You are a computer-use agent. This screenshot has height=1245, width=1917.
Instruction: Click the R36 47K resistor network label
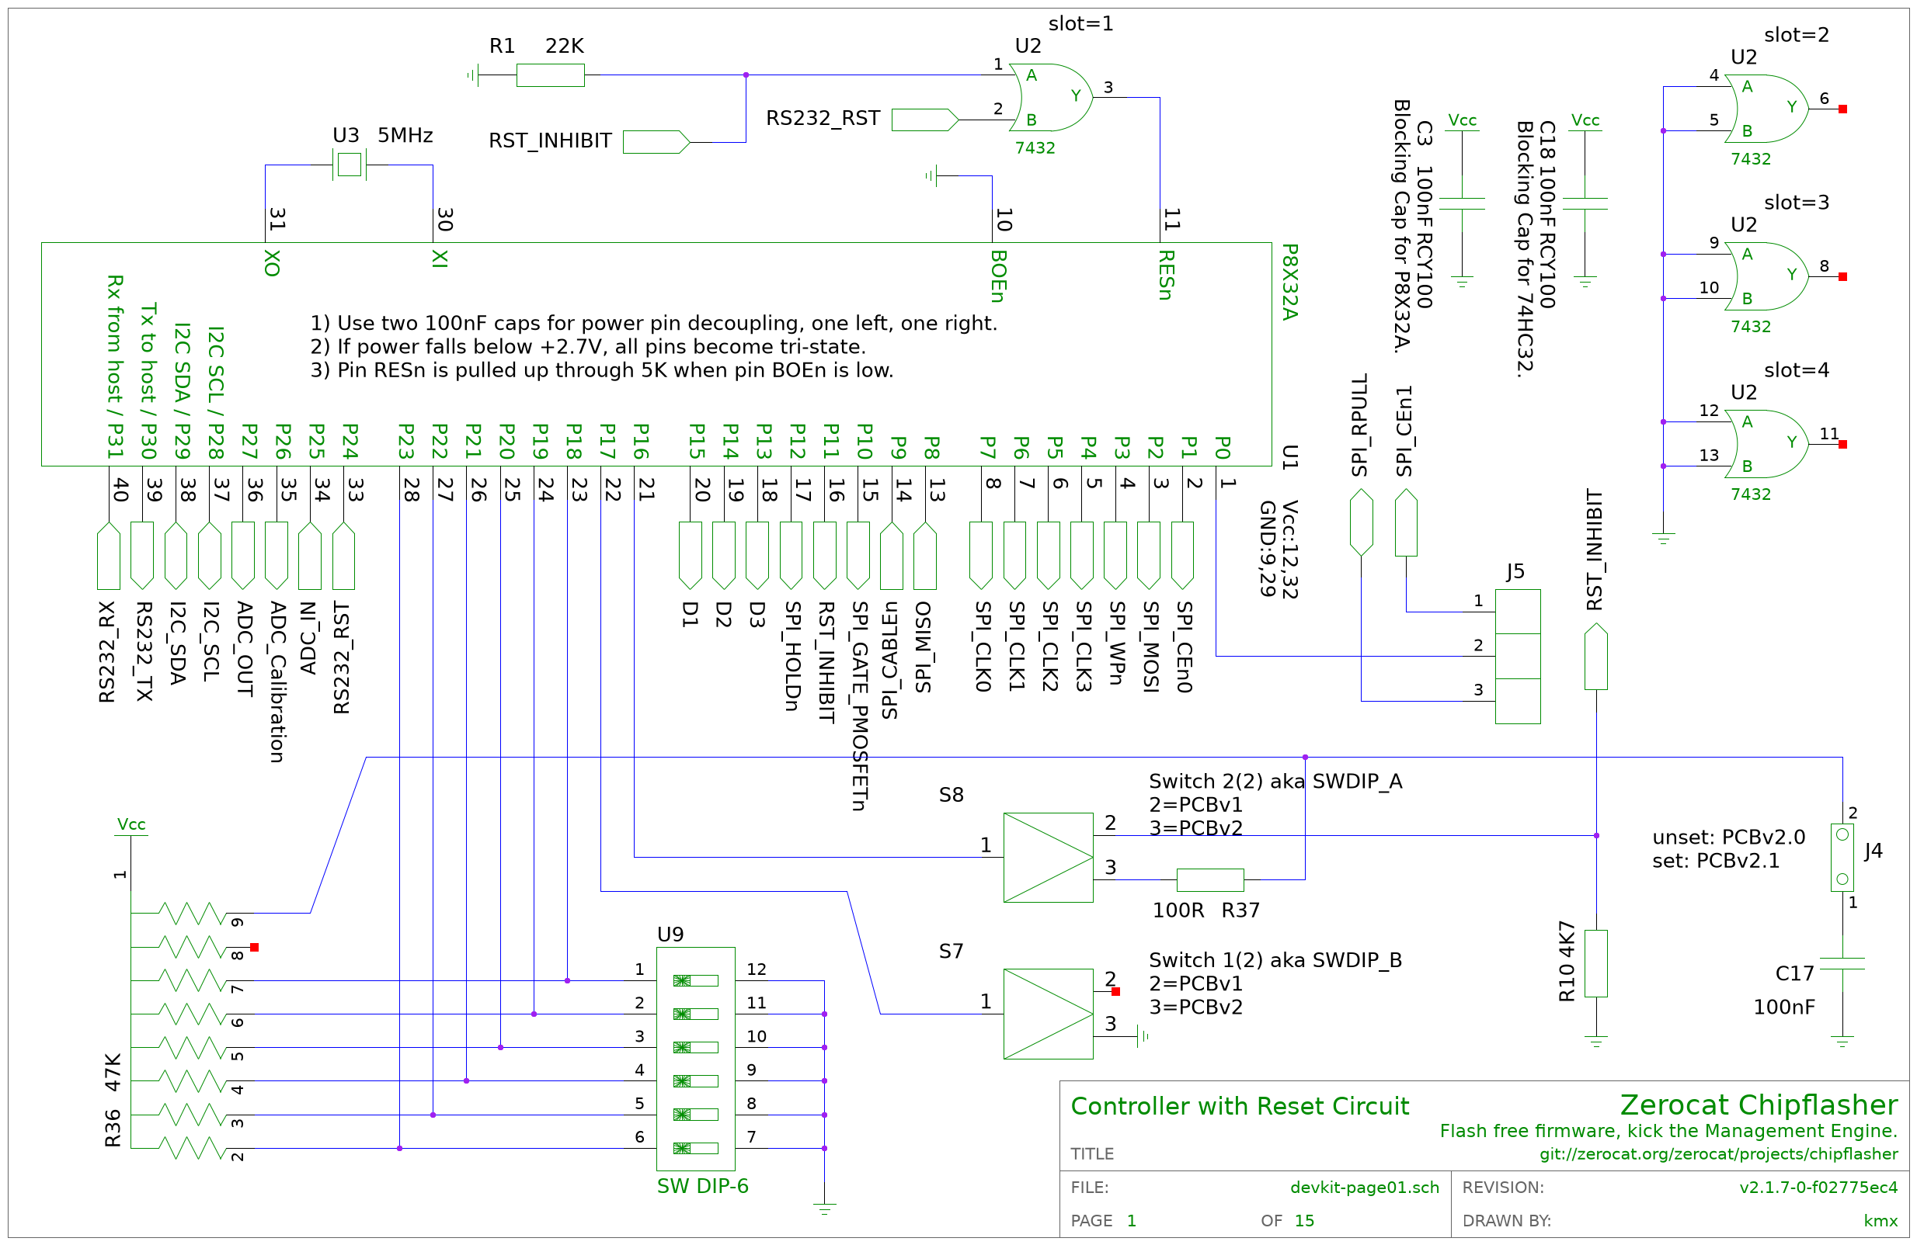112,1099
